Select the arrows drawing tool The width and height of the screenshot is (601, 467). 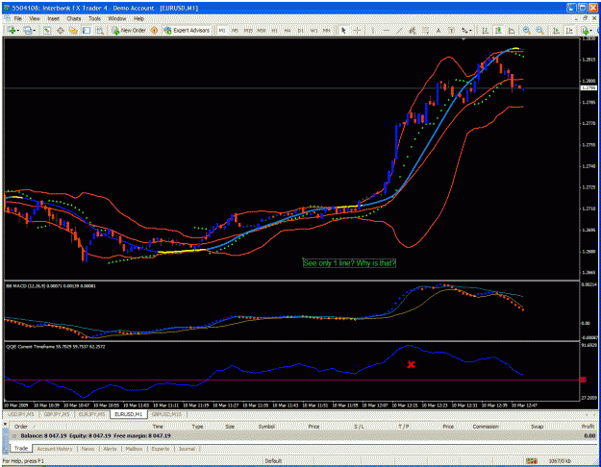464,31
